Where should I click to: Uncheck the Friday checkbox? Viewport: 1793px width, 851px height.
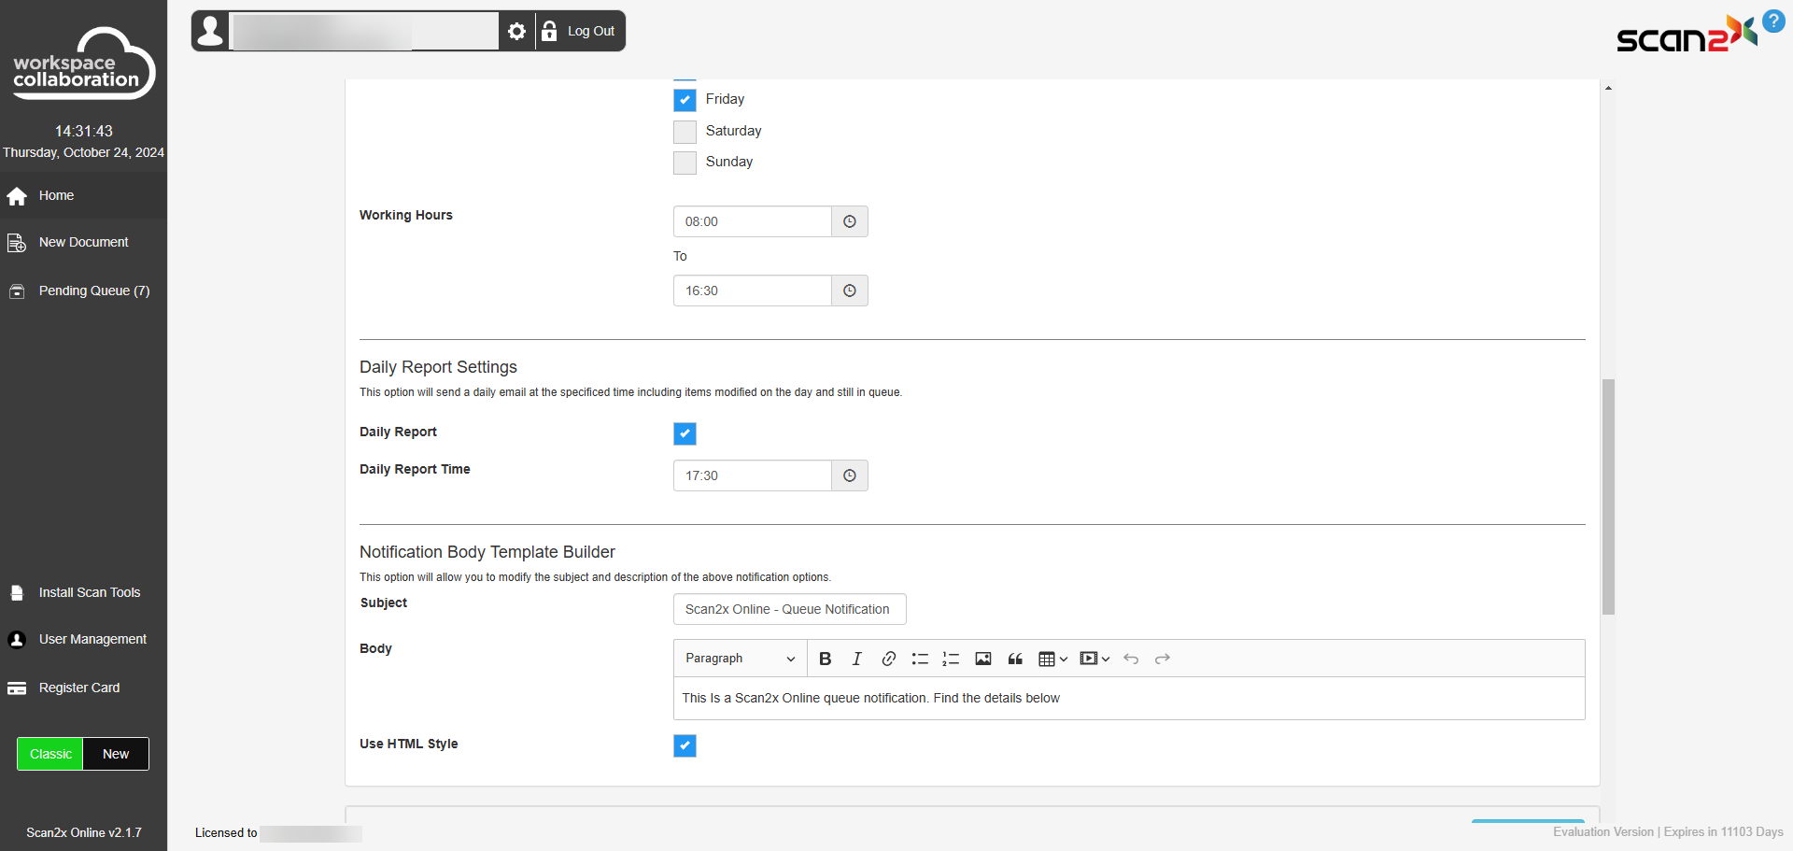[685, 100]
